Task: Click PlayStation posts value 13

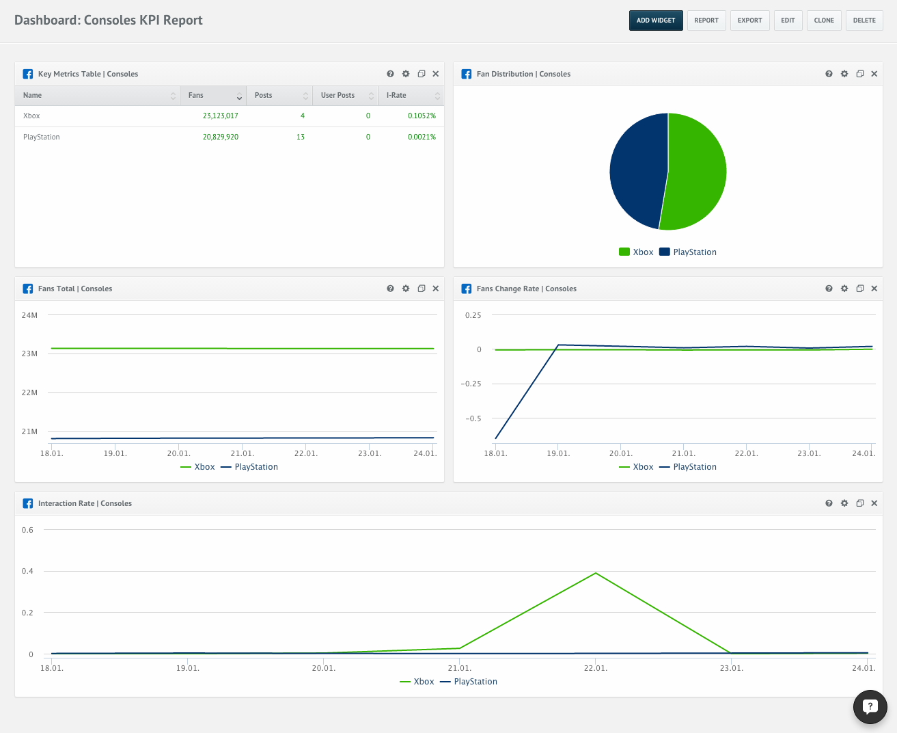Action: [x=301, y=137]
